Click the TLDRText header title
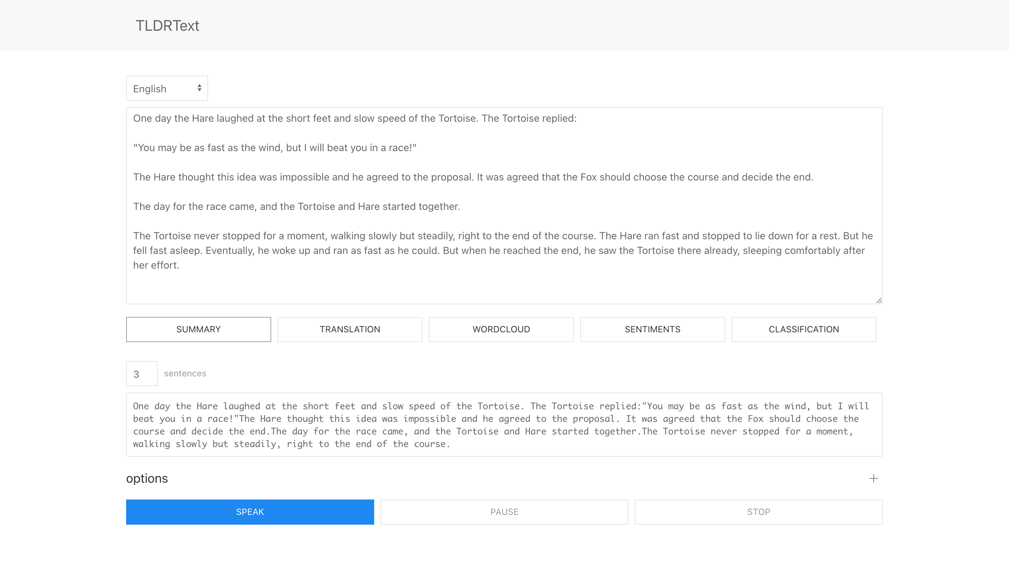The height and width of the screenshot is (574, 1009). click(167, 25)
